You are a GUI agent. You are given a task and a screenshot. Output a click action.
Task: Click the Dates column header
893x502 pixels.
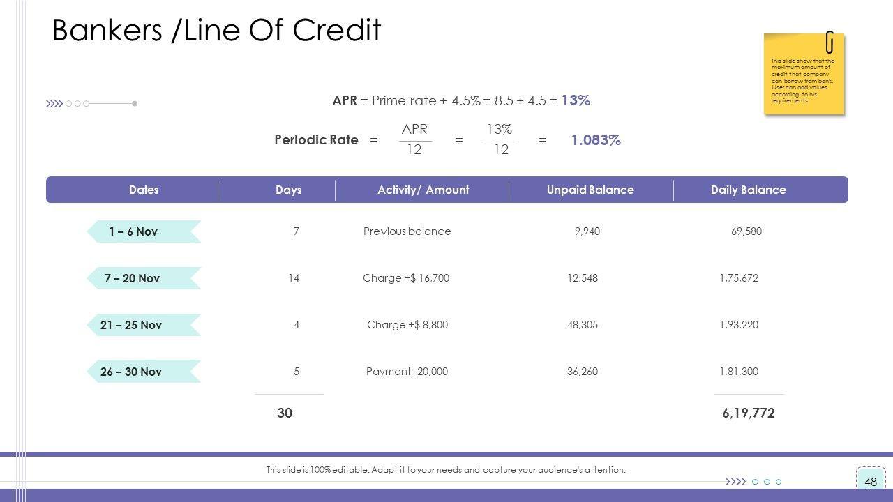click(x=144, y=190)
